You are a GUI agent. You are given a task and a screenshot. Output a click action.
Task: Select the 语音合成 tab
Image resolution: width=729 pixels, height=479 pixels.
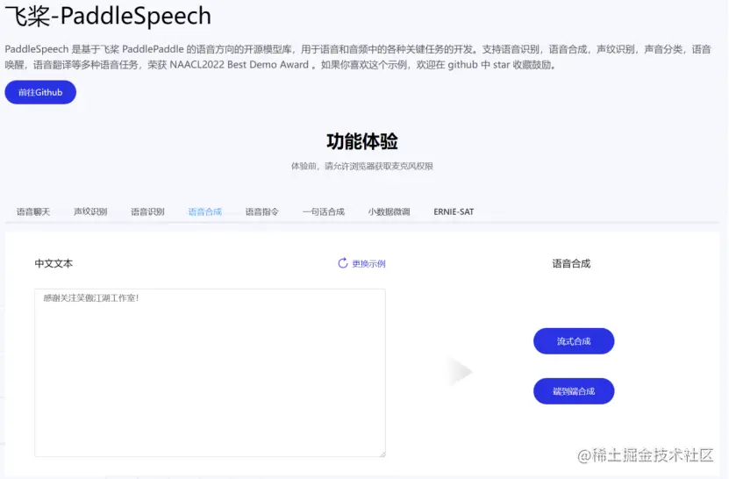[205, 211]
